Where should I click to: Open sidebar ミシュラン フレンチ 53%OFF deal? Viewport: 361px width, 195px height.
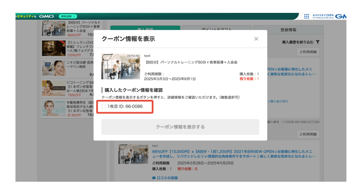pos(68,48)
